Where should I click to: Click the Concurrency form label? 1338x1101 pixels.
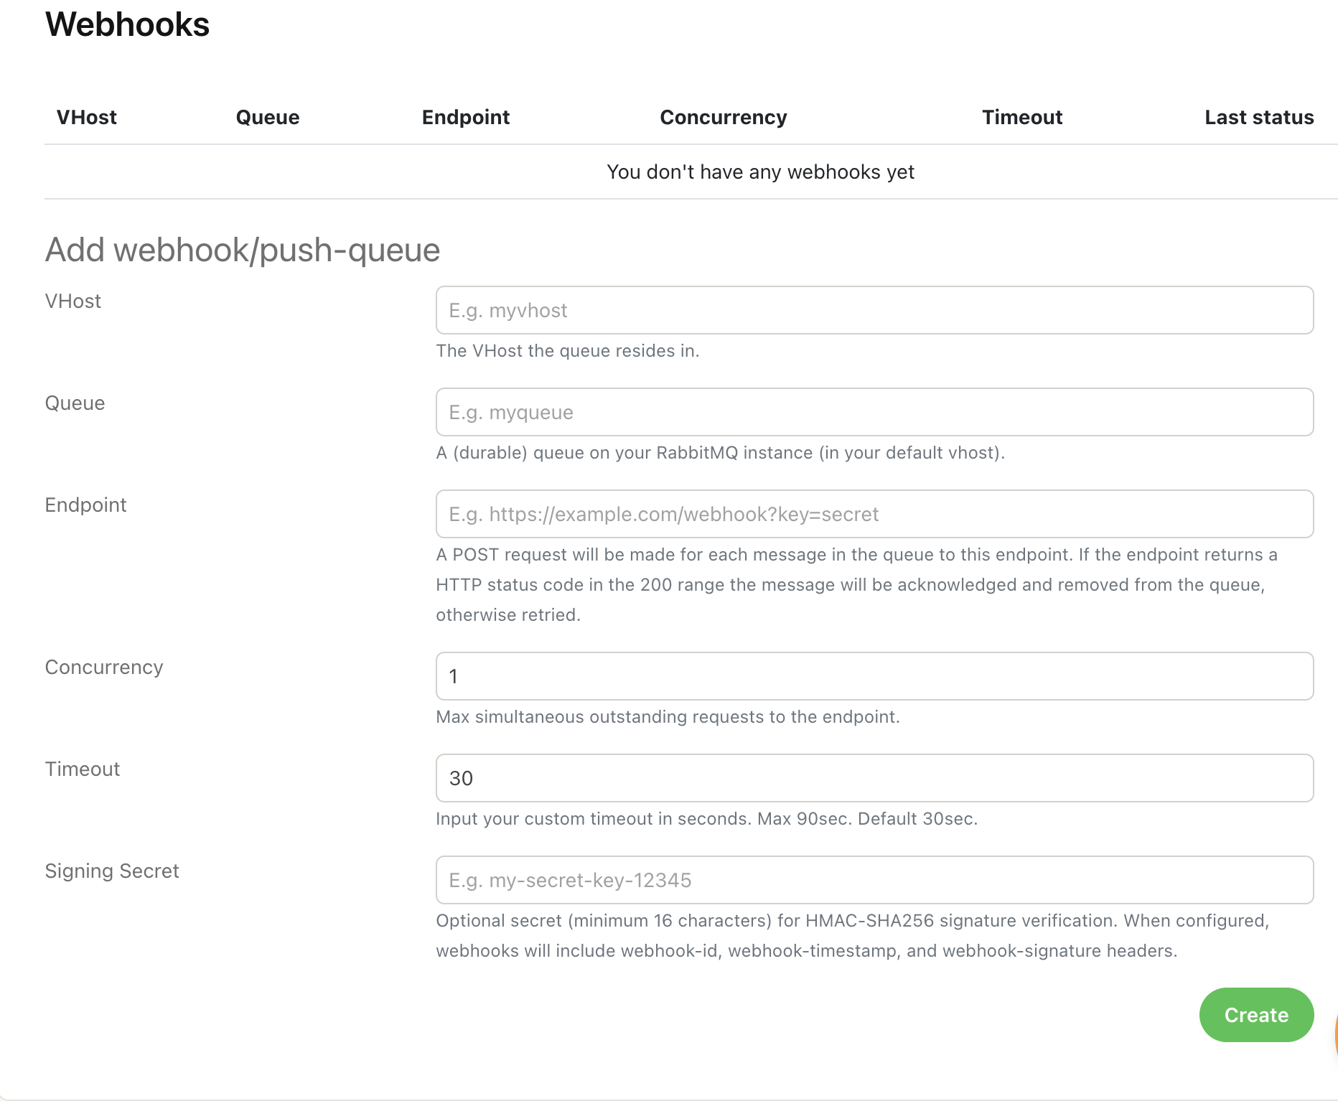point(104,667)
